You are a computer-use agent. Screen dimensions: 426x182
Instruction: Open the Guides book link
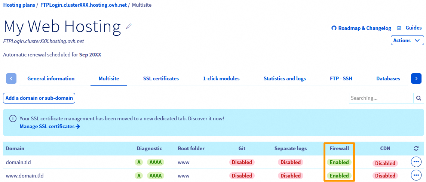pyautogui.click(x=409, y=28)
